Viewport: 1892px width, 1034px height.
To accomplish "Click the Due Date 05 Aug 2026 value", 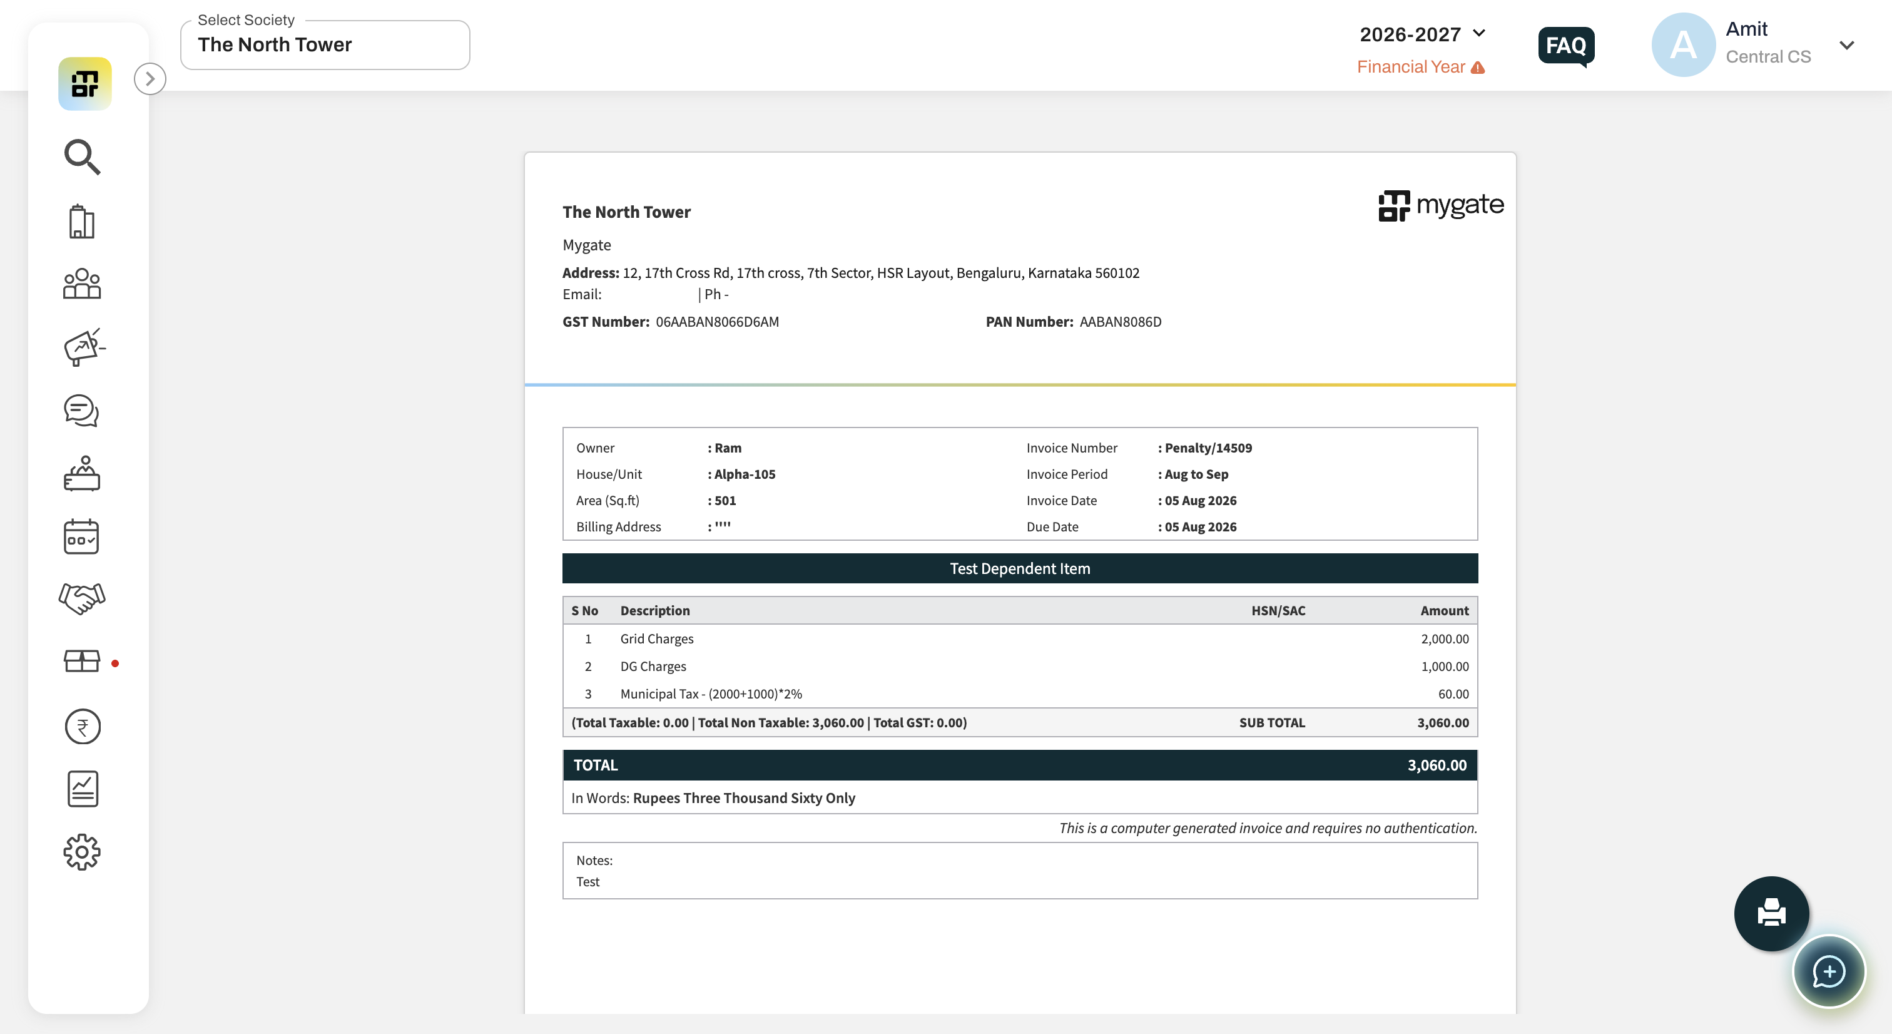I will pyautogui.click(x=1200, y=526).
